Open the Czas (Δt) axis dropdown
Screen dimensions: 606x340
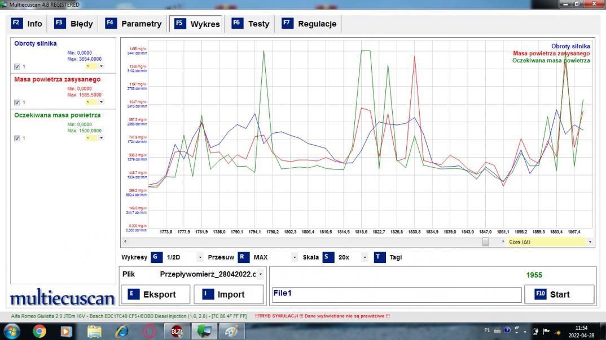[x=590, y=241]
